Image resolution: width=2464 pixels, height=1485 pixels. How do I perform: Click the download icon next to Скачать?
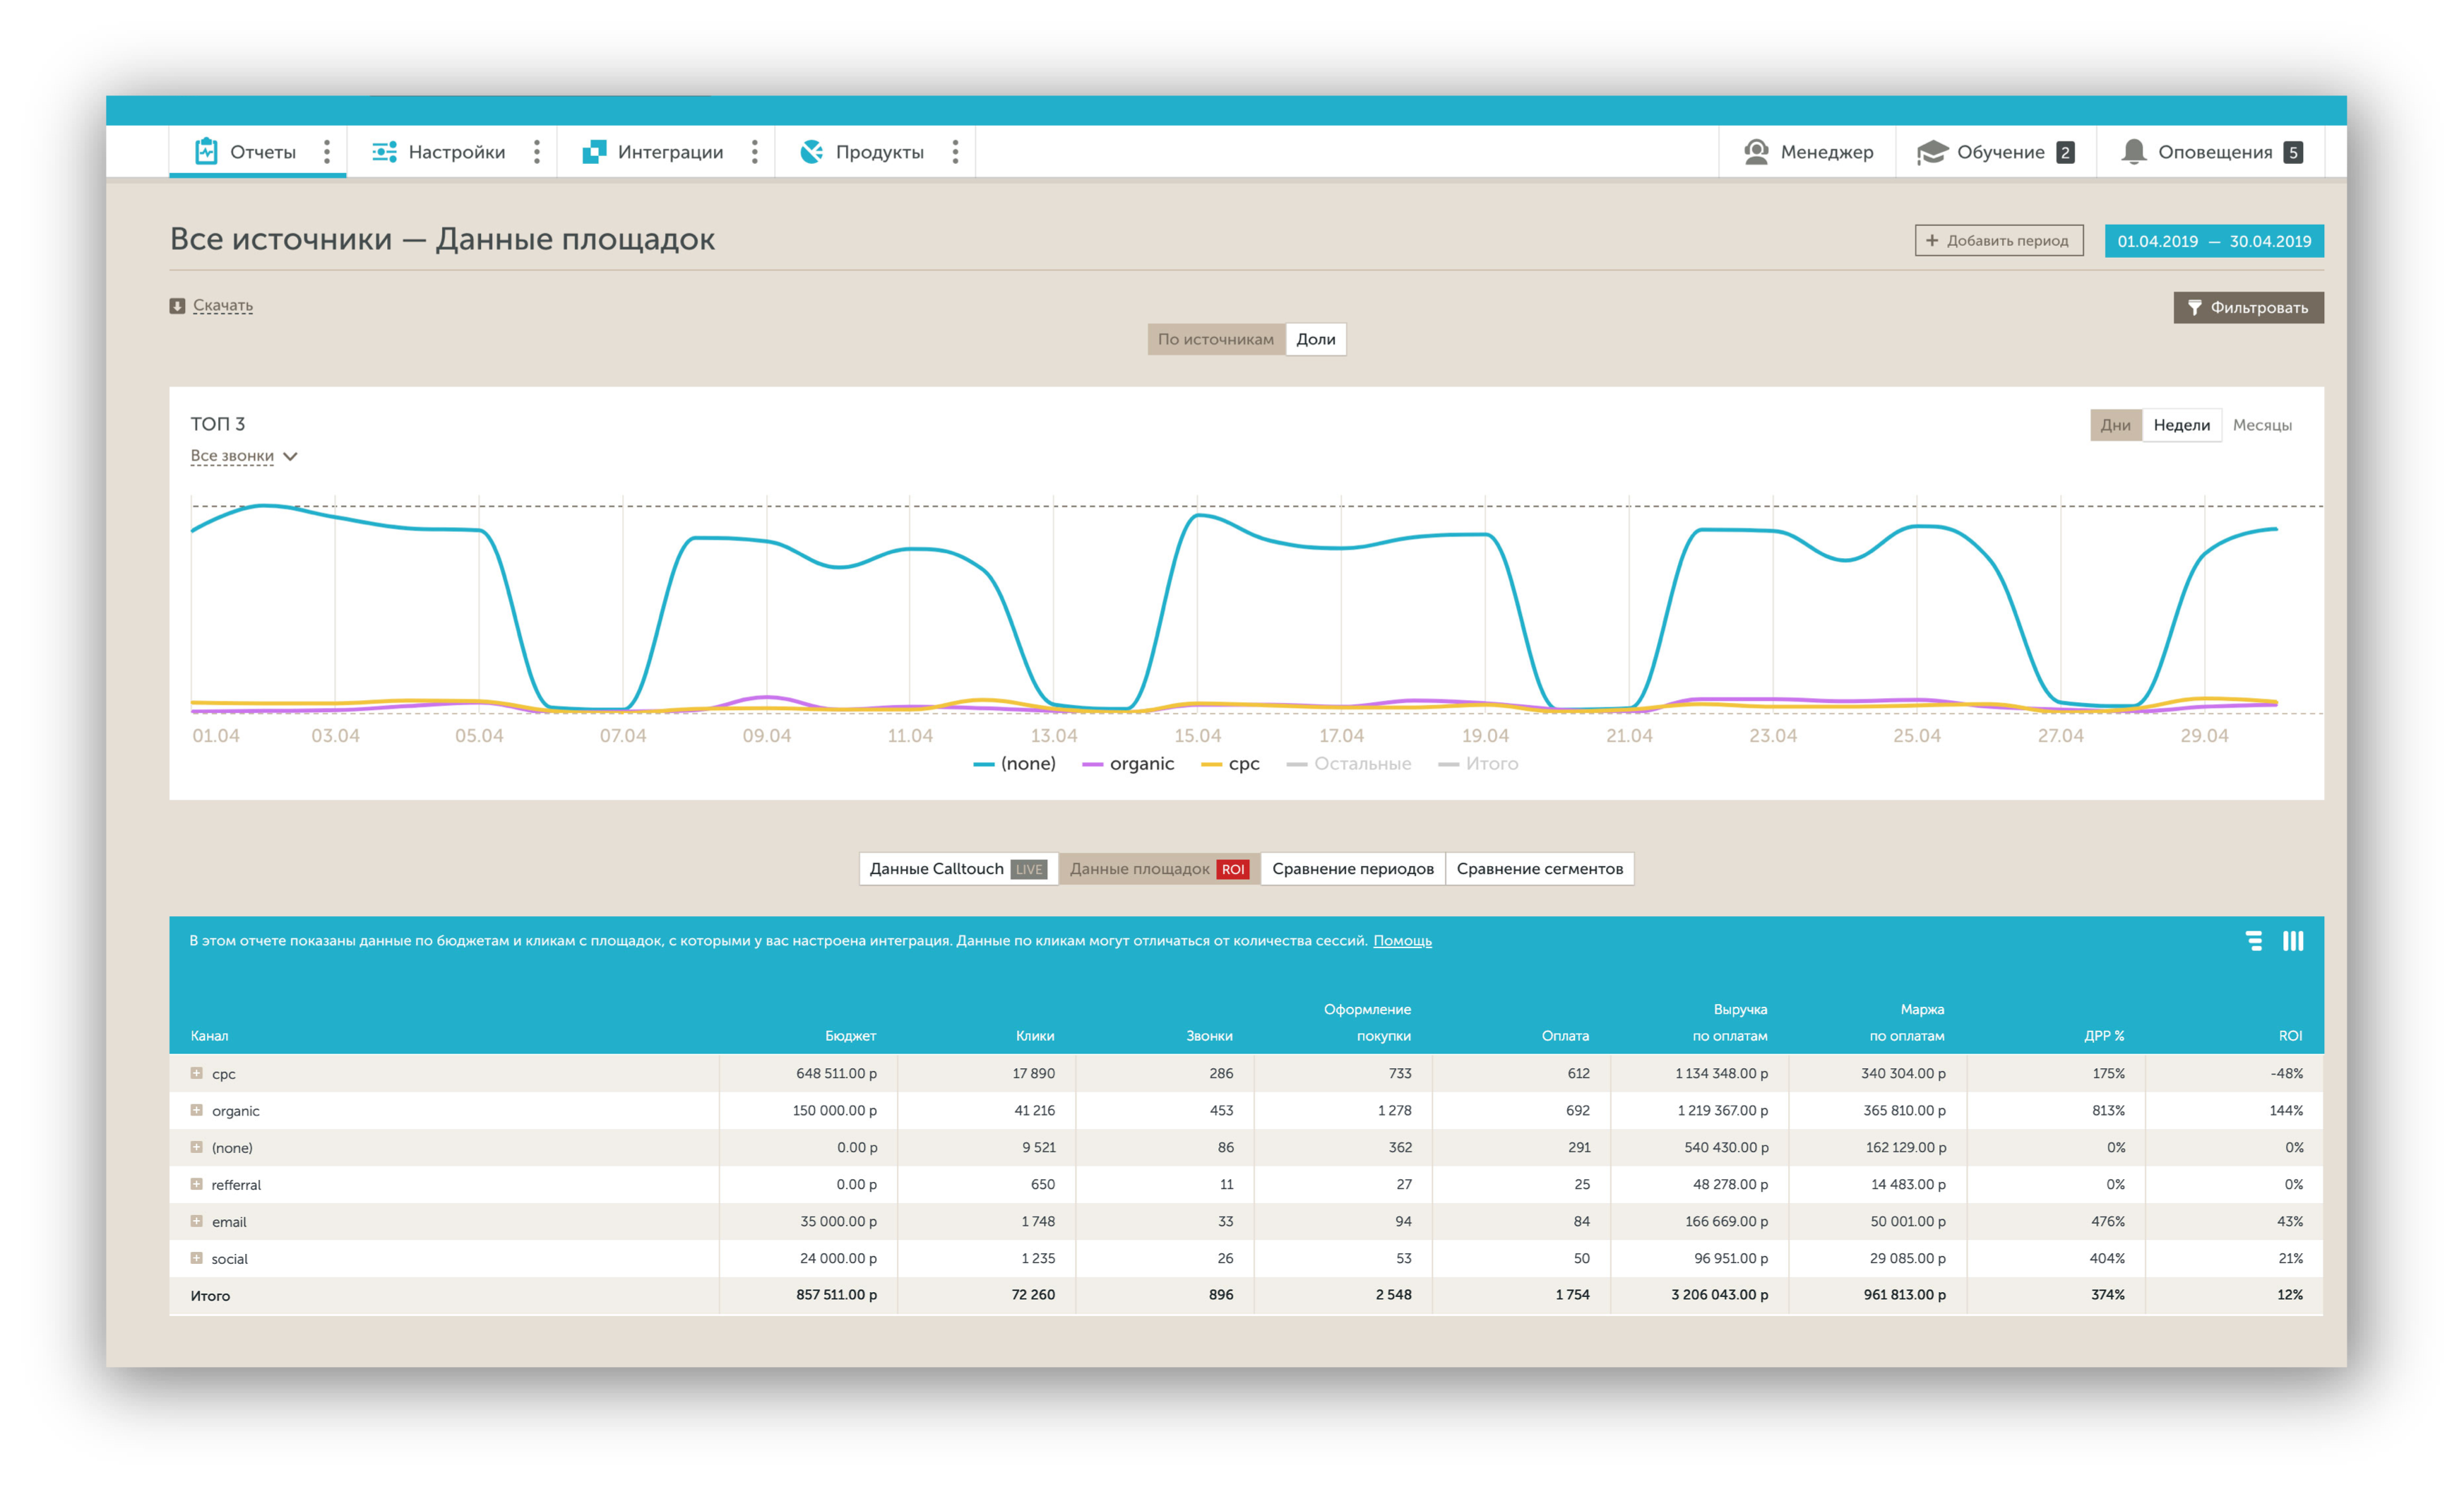point(177,306)
